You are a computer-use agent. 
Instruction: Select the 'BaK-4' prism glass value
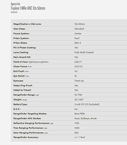click(x=78, y=43)
